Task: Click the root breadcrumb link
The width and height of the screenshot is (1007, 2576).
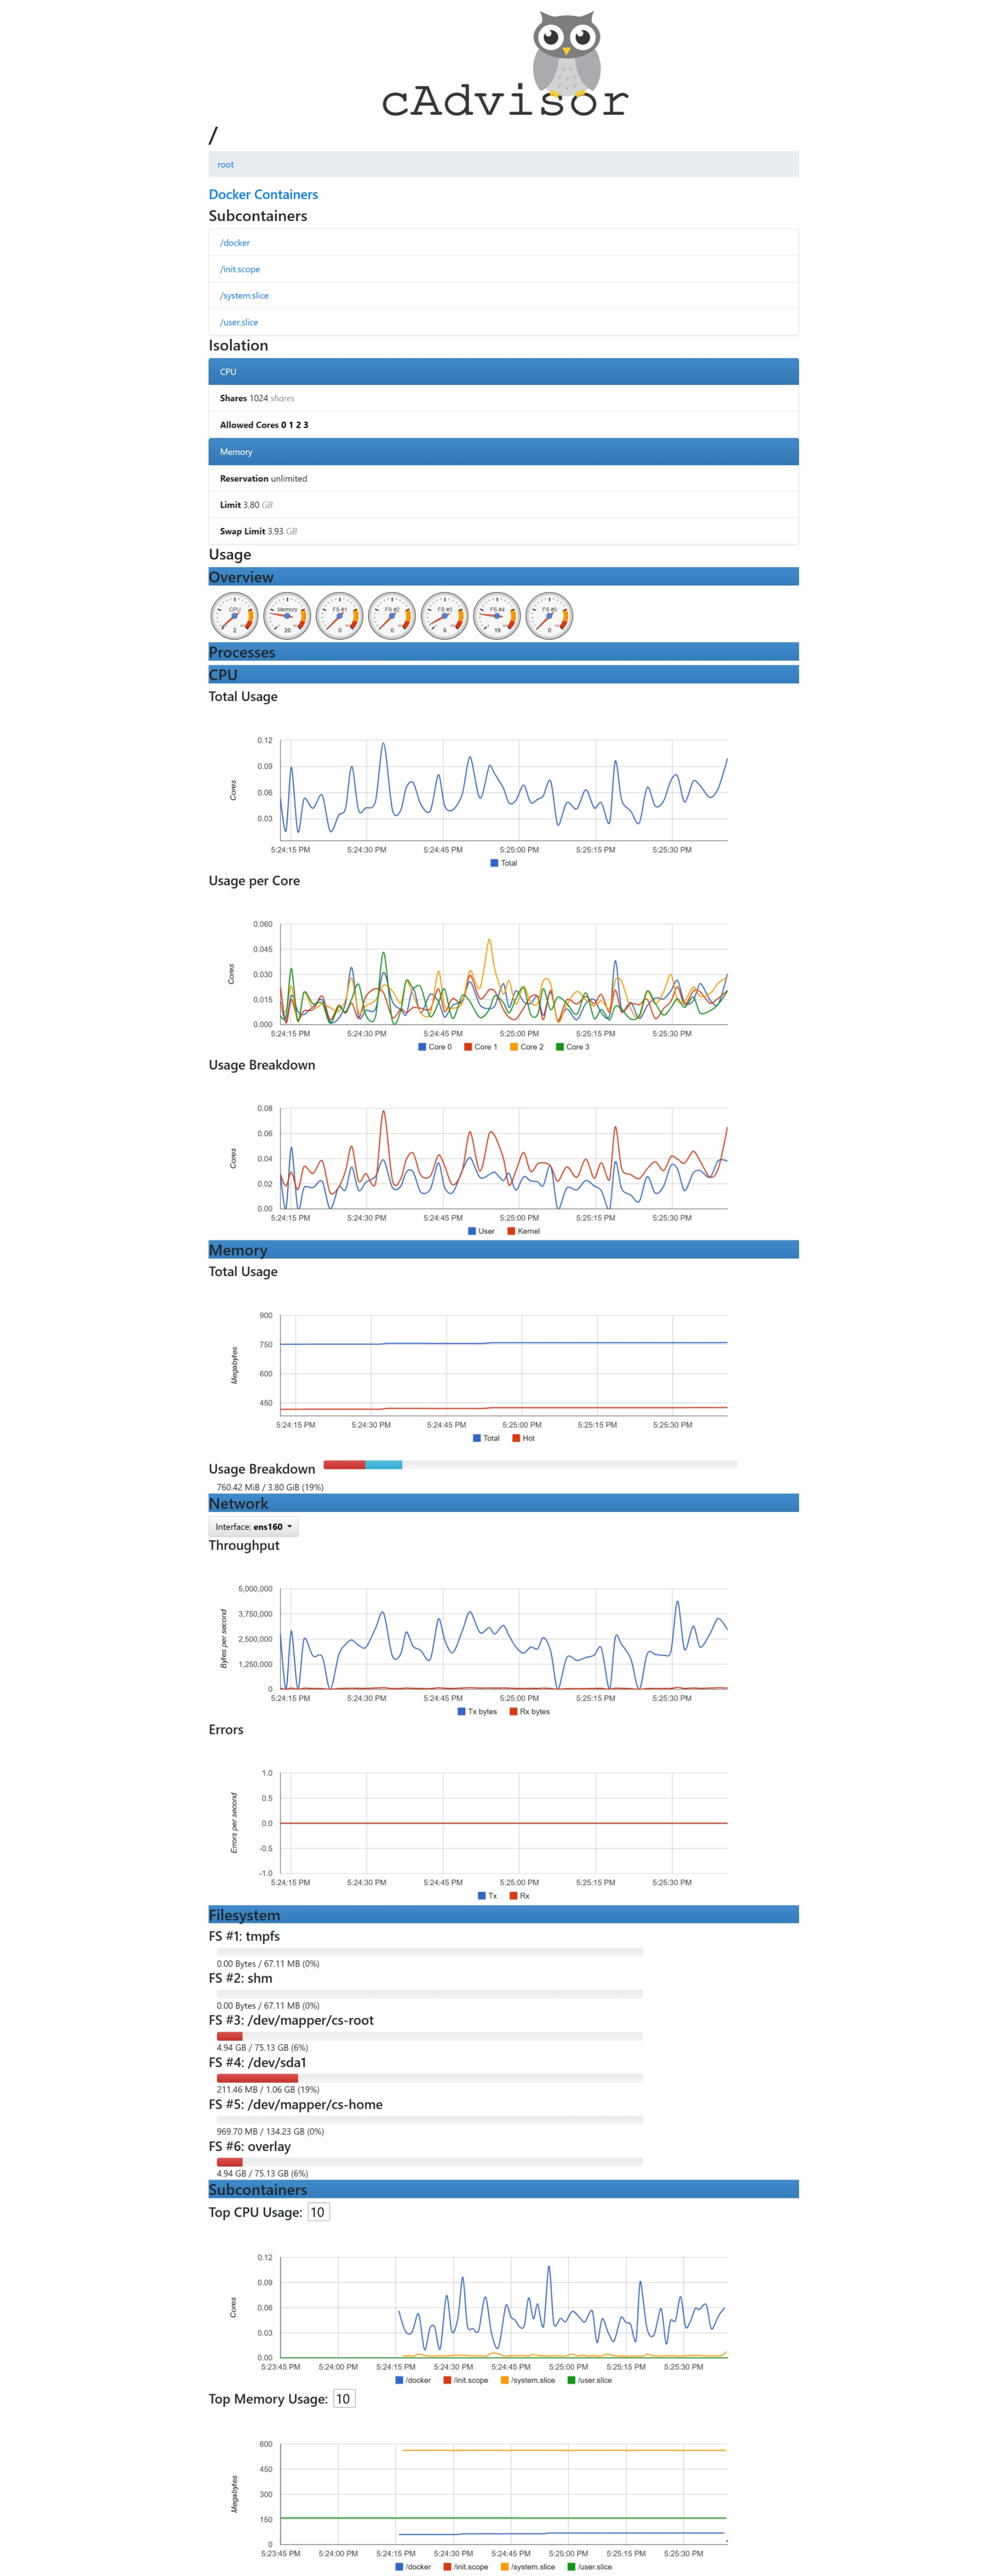Action: 226,165
